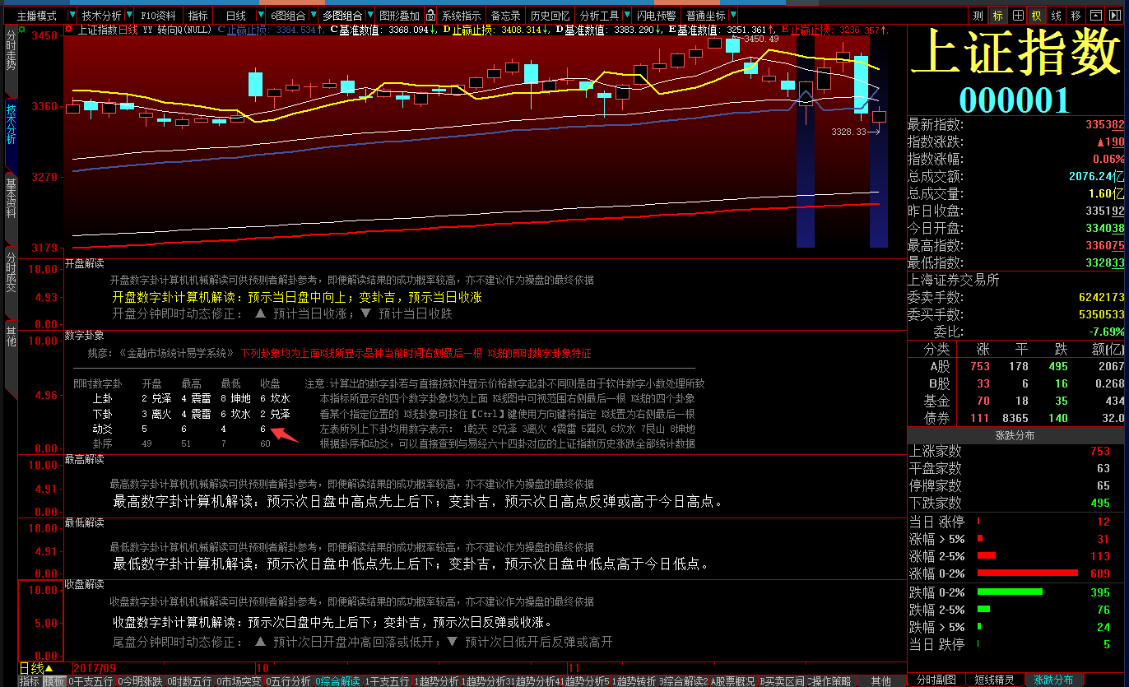The image size is (1129, 687).
Task: Switch to 短线精灵 bottom tab
Action: (994, 680)
